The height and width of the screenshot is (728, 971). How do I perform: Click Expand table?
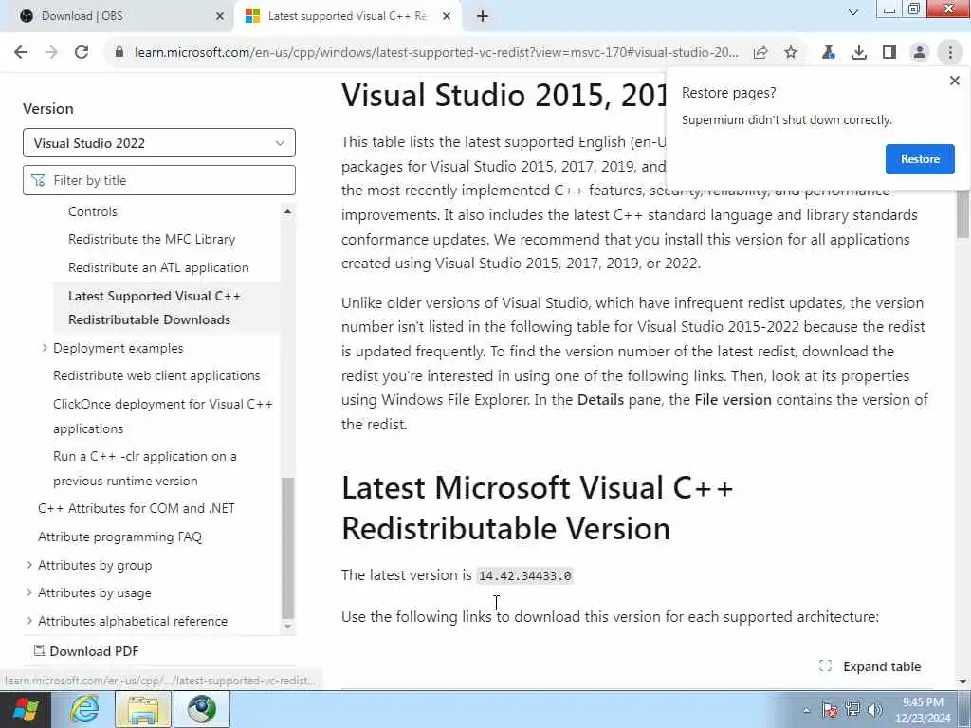(x=870, y=666)
